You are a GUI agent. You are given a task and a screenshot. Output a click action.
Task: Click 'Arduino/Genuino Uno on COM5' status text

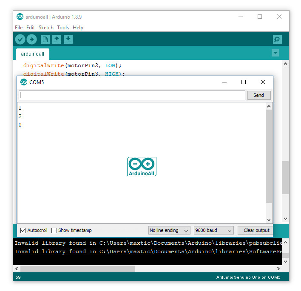pyautogui.click(x=248, y=277)
